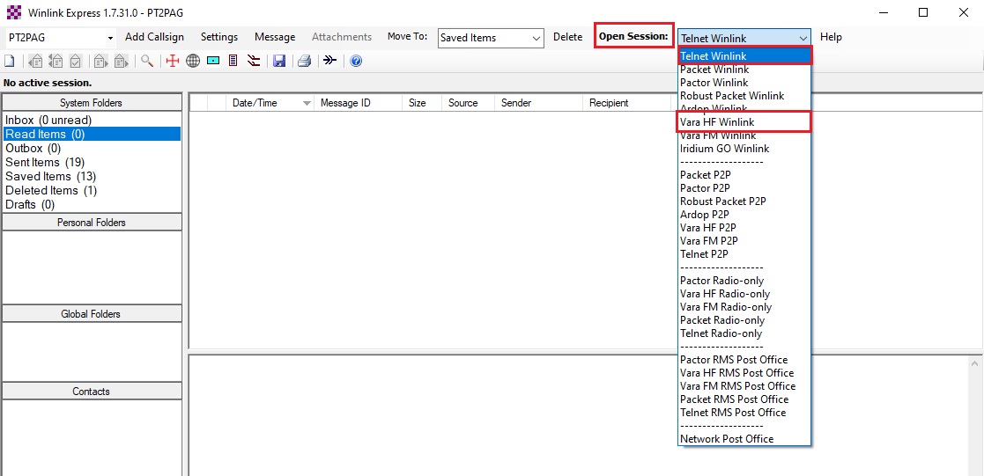Viewport: 984px width, 476px height.
Task: Select Network Post Office session option
Action: 727,439
